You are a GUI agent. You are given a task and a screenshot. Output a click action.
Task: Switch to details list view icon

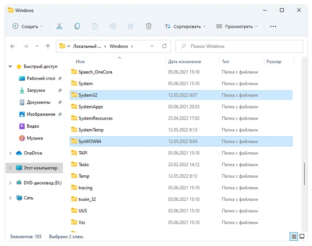(294, 236)
